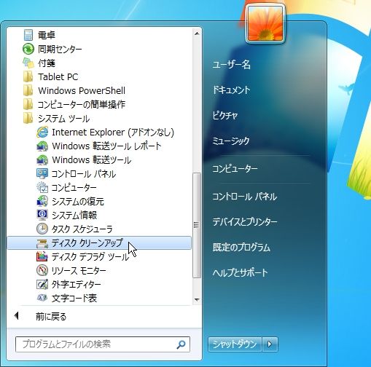The width and height of the screenshot is (371, 367).
Task: Open ユーザー名 in the right pane
Action: [231, 65]
